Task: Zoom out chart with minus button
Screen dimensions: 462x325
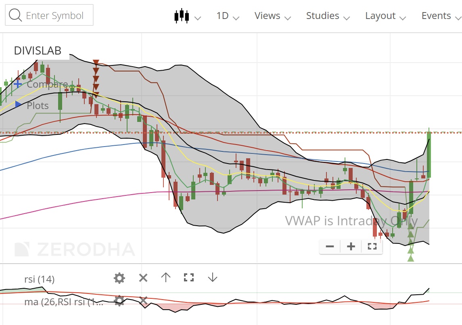Action: coord(330,246)
